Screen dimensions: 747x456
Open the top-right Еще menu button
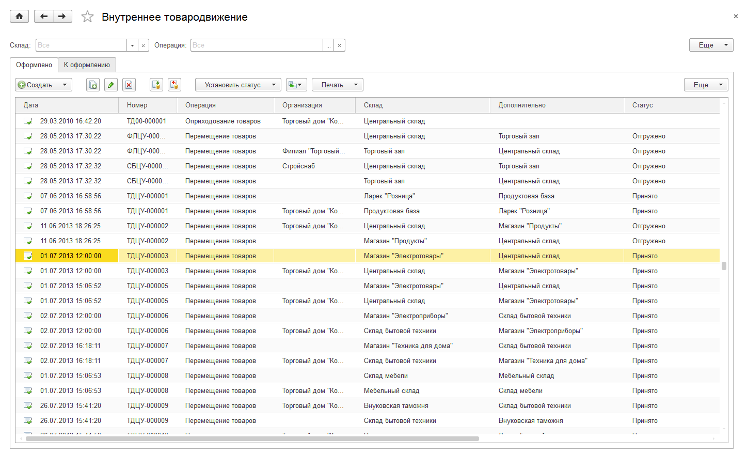pos(711,45)
